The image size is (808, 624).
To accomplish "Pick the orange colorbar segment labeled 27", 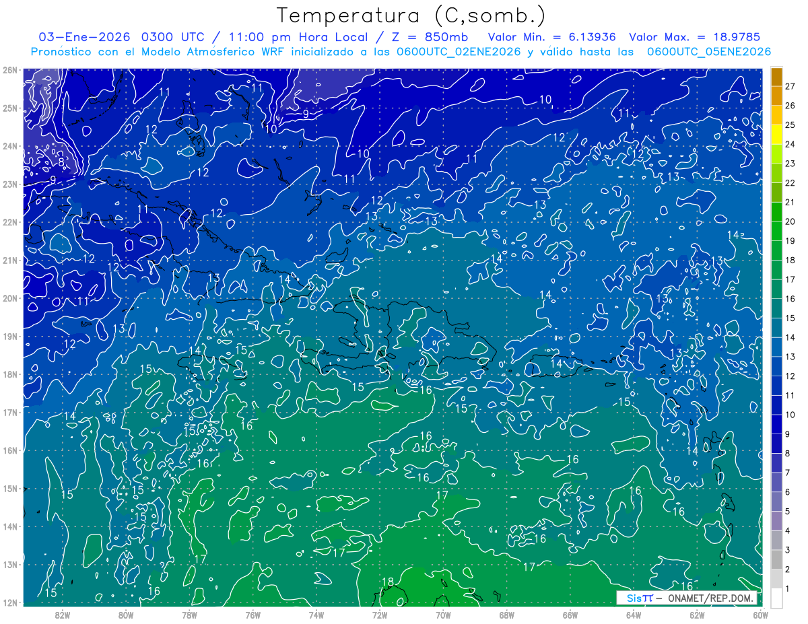I will tap(776, 77).
